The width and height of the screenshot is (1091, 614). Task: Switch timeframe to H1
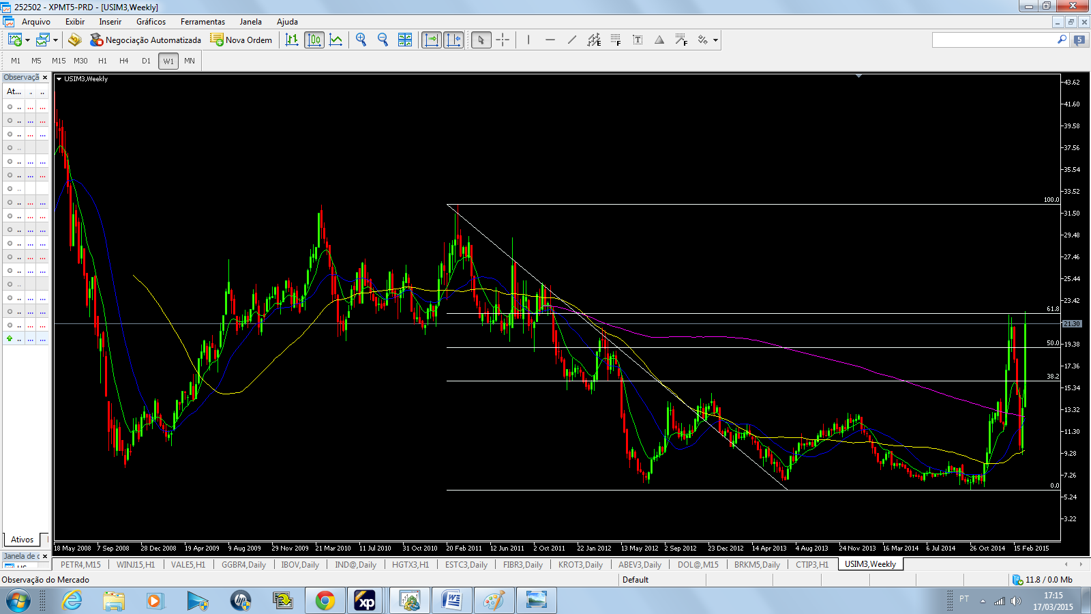(x=102, y=61)
